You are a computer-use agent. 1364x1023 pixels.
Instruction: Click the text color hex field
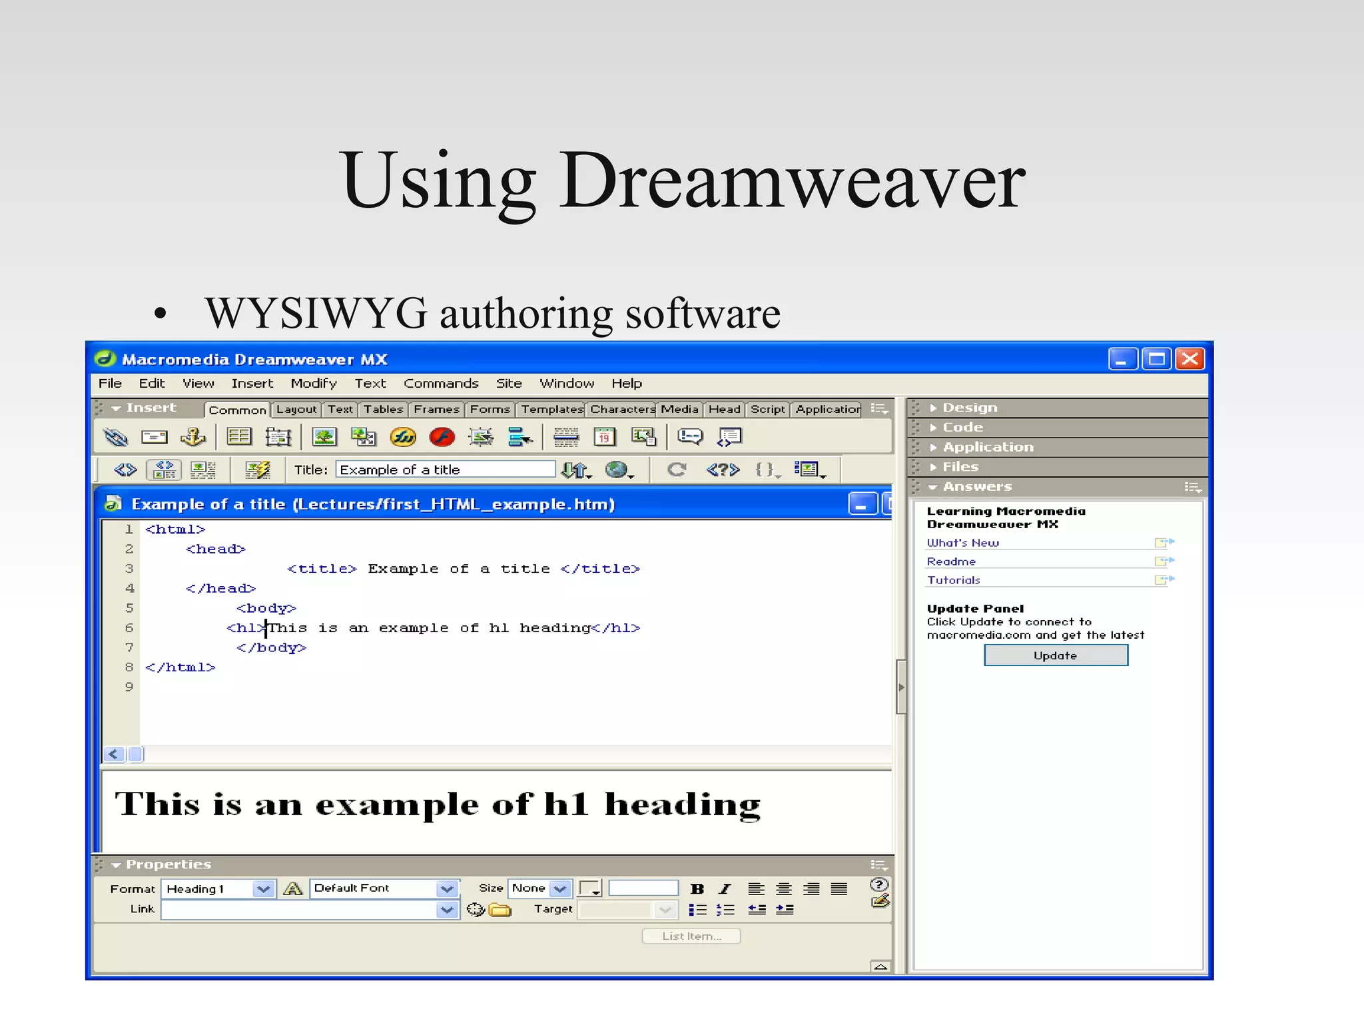(x=643, y=888)
